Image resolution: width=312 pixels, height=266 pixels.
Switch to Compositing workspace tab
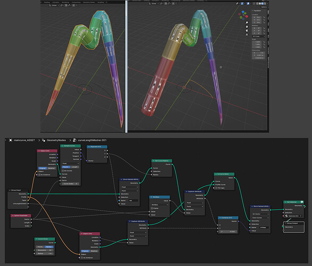click(76, 2)
